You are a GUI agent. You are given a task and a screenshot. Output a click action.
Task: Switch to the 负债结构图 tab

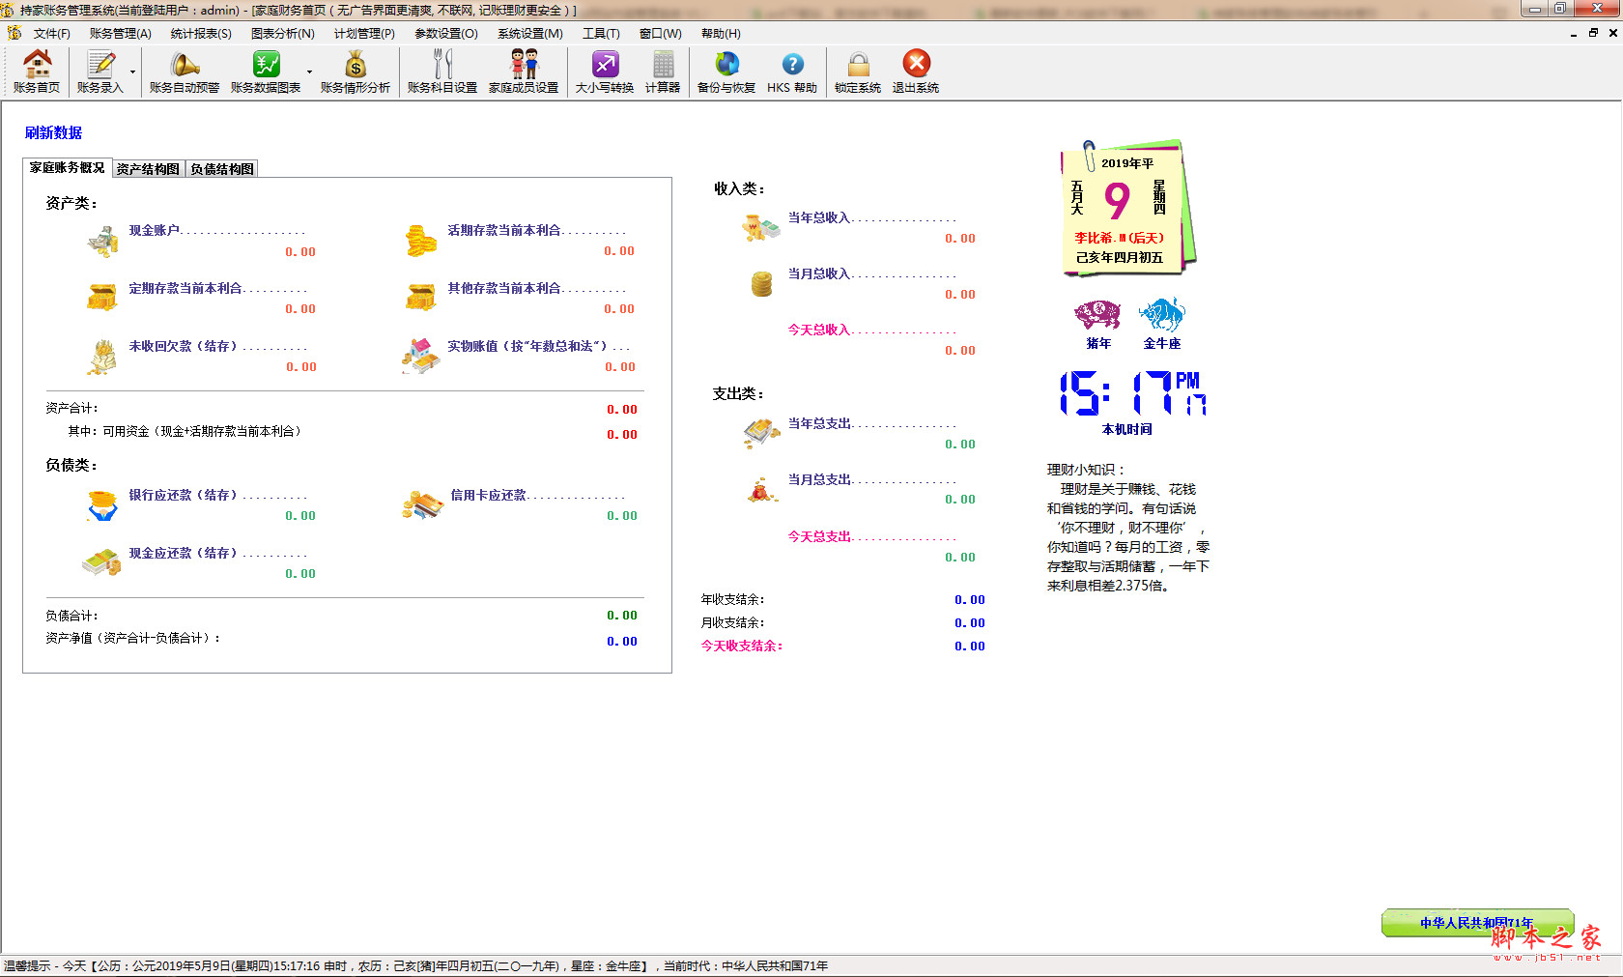tap(222, 169)
